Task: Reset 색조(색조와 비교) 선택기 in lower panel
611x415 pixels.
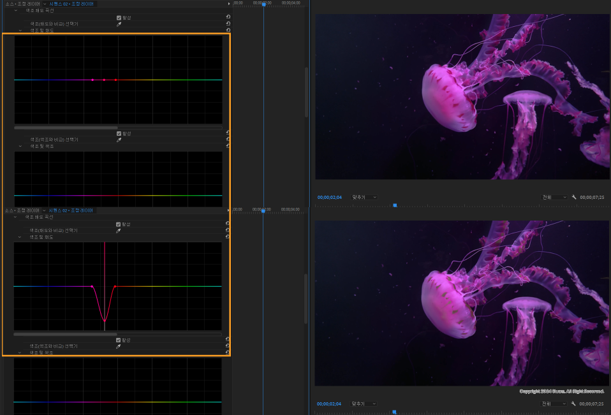Action: click(x=228, y=346)
